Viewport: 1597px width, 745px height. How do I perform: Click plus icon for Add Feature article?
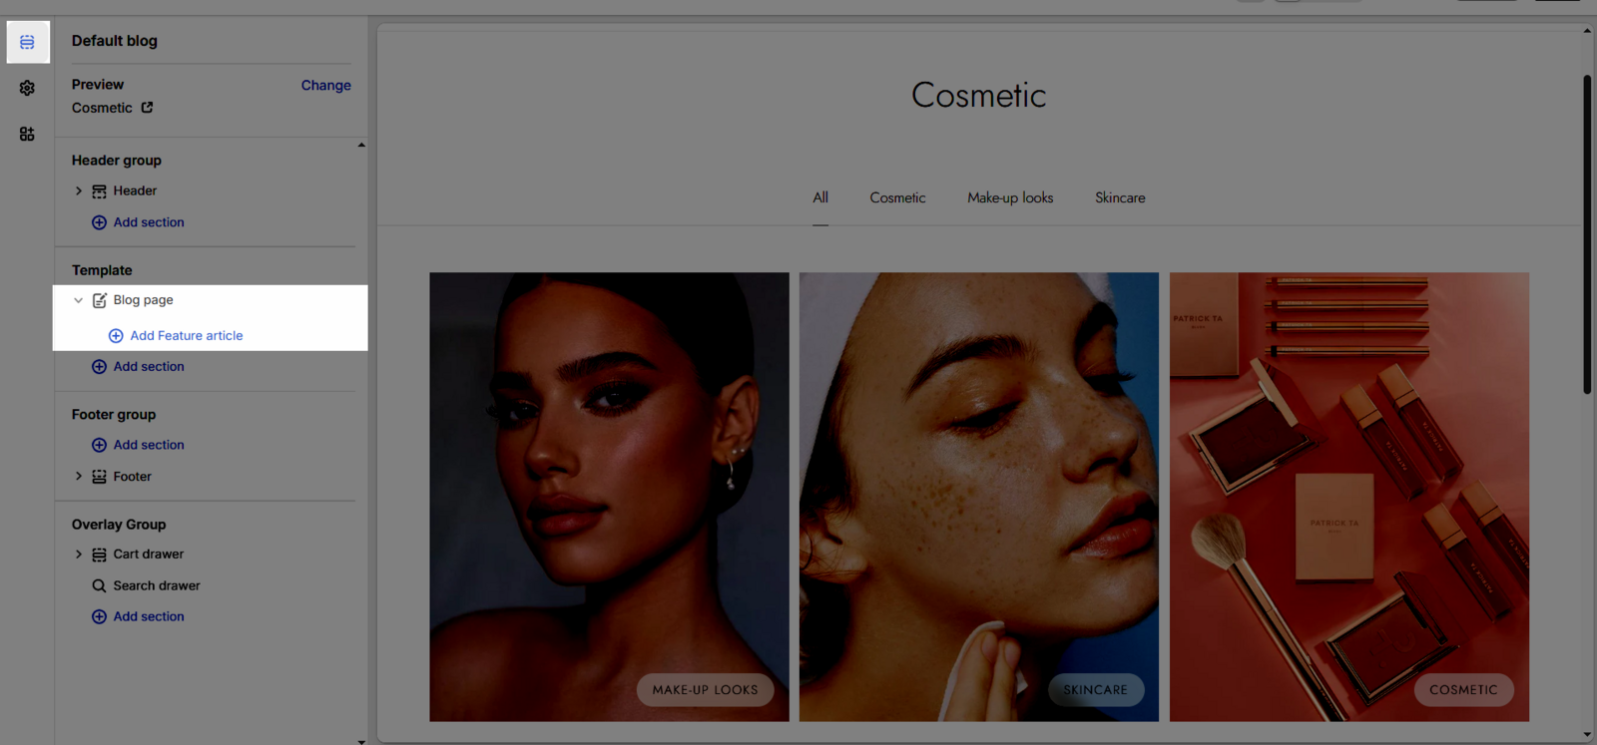coord(116,336)
